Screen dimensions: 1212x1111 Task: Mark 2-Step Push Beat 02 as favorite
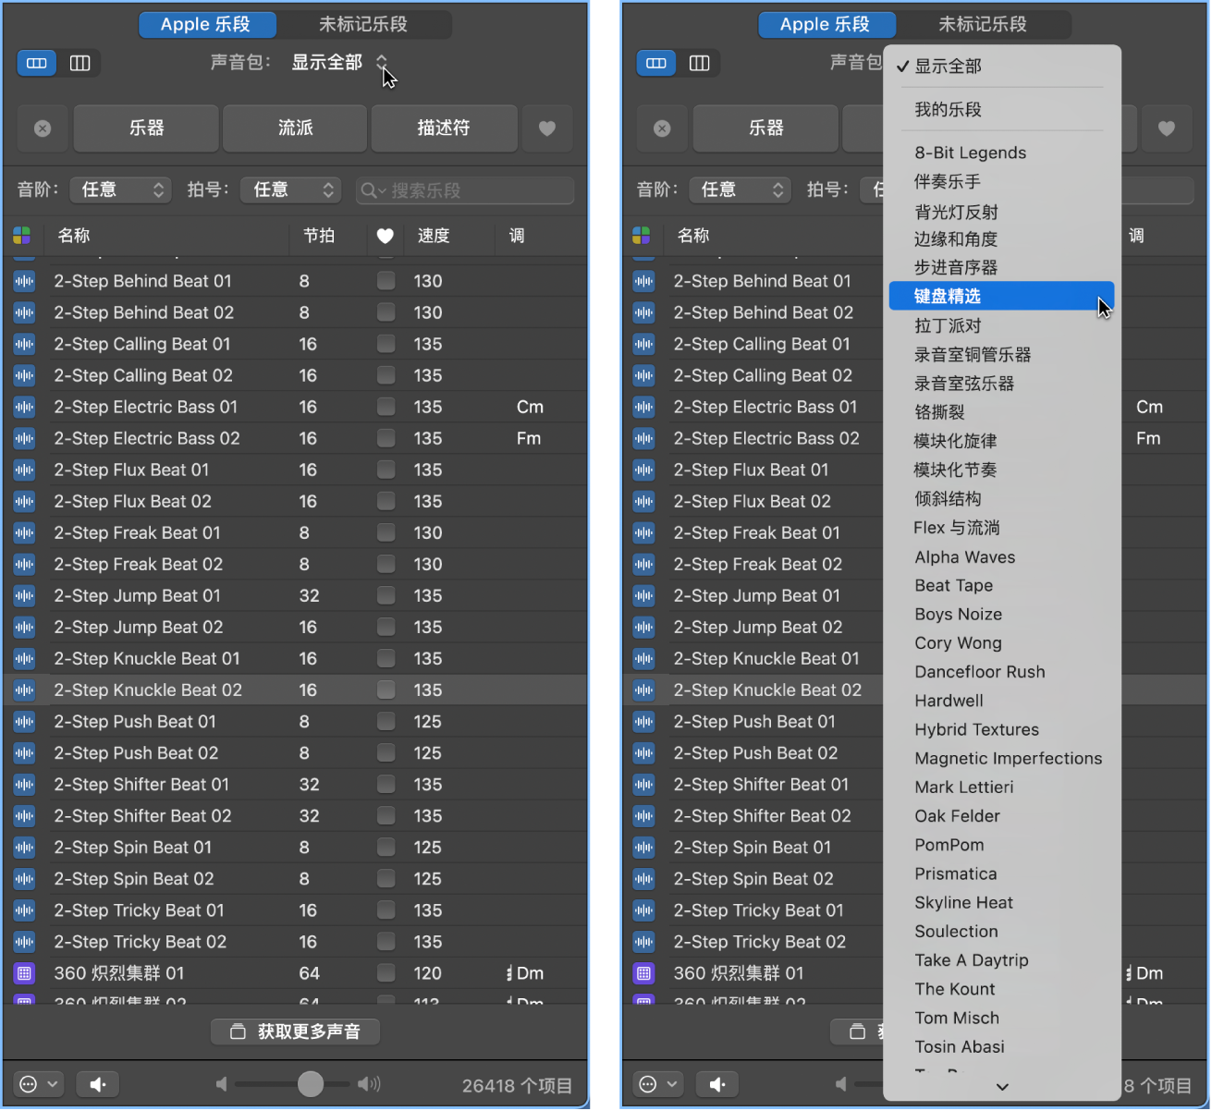point(386,752)
